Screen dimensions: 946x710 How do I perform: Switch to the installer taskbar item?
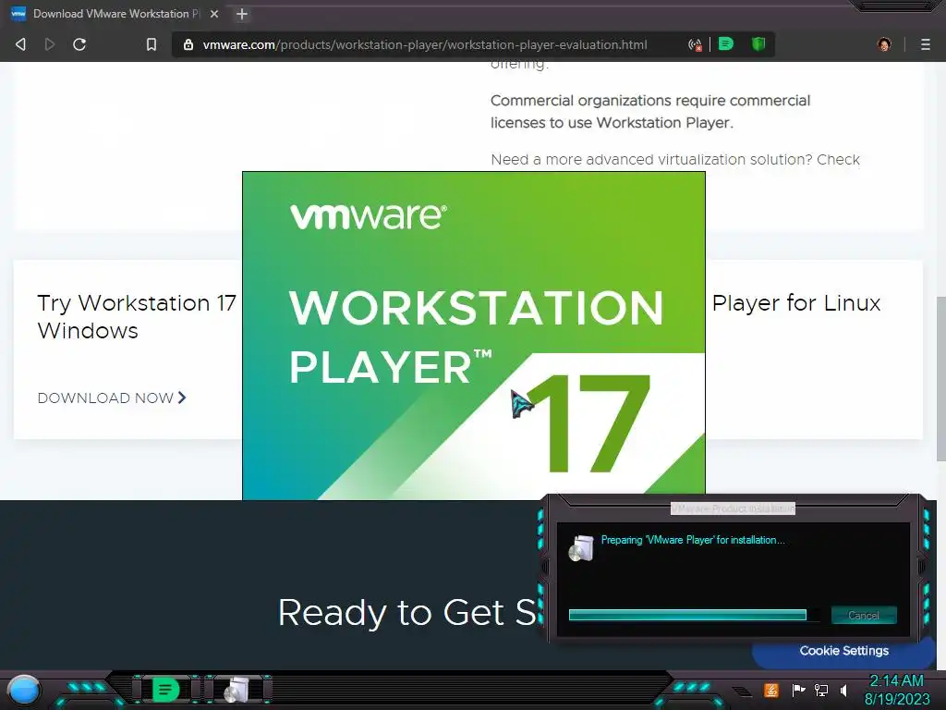click(237, 689)
